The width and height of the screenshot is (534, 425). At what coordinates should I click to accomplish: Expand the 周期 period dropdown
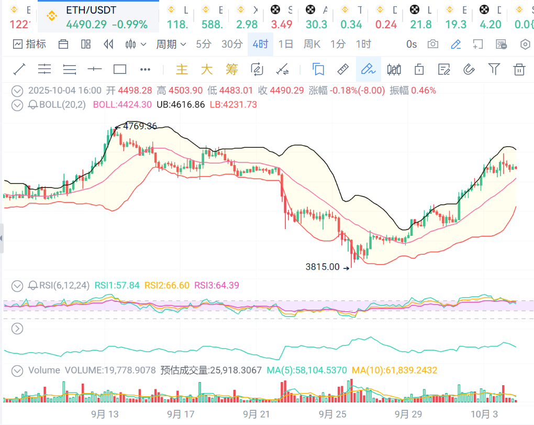tap(171, 45)
